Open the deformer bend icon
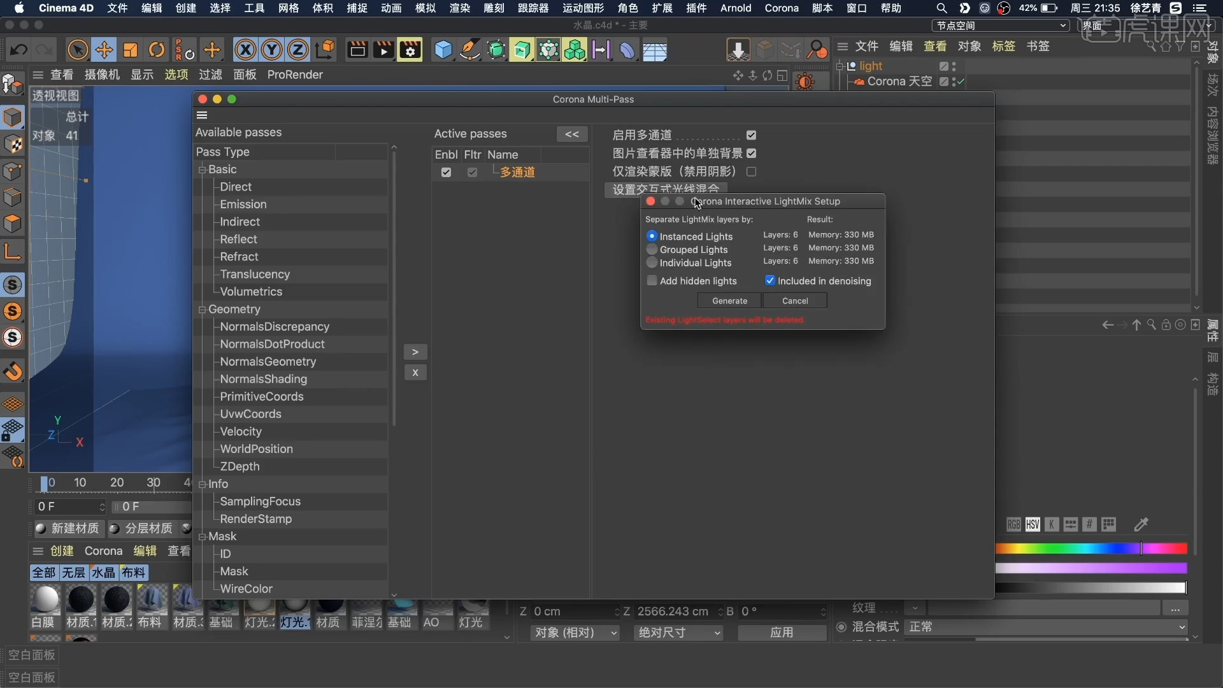Image resolution: width=1223 pixels, height=688 pixels. click(627, 50)
